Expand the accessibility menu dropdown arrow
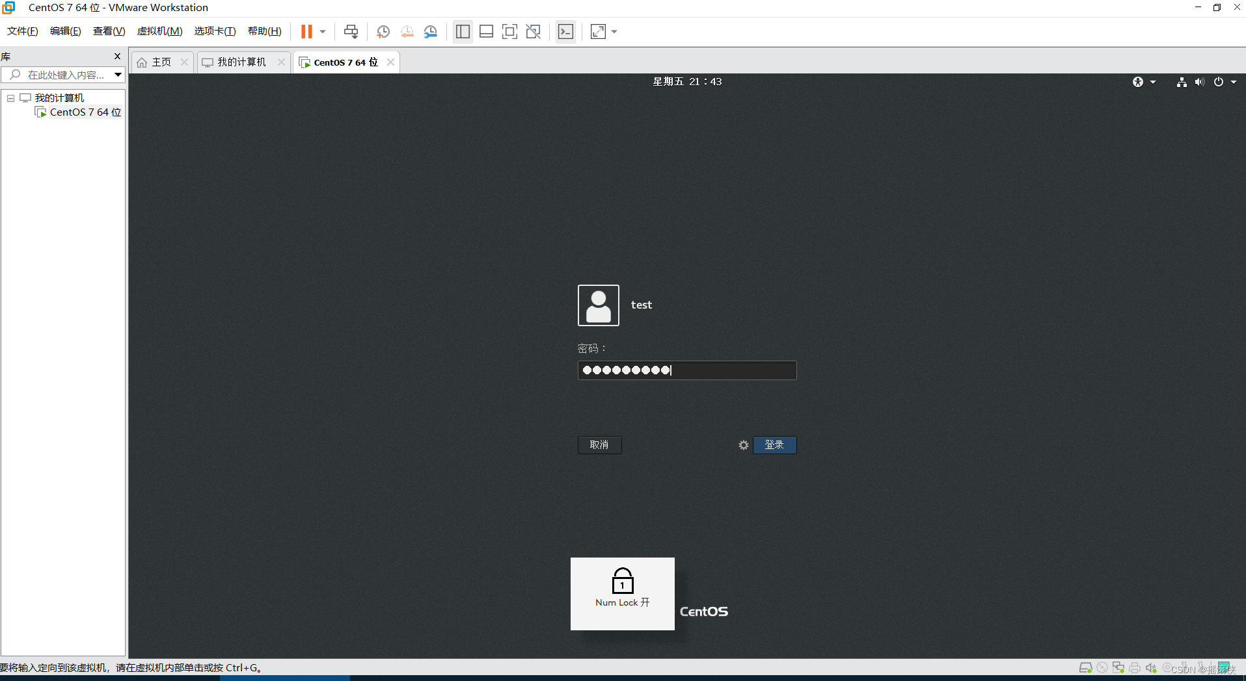The width and height of the screenshot is (1246, 681). click(1153, 83)
